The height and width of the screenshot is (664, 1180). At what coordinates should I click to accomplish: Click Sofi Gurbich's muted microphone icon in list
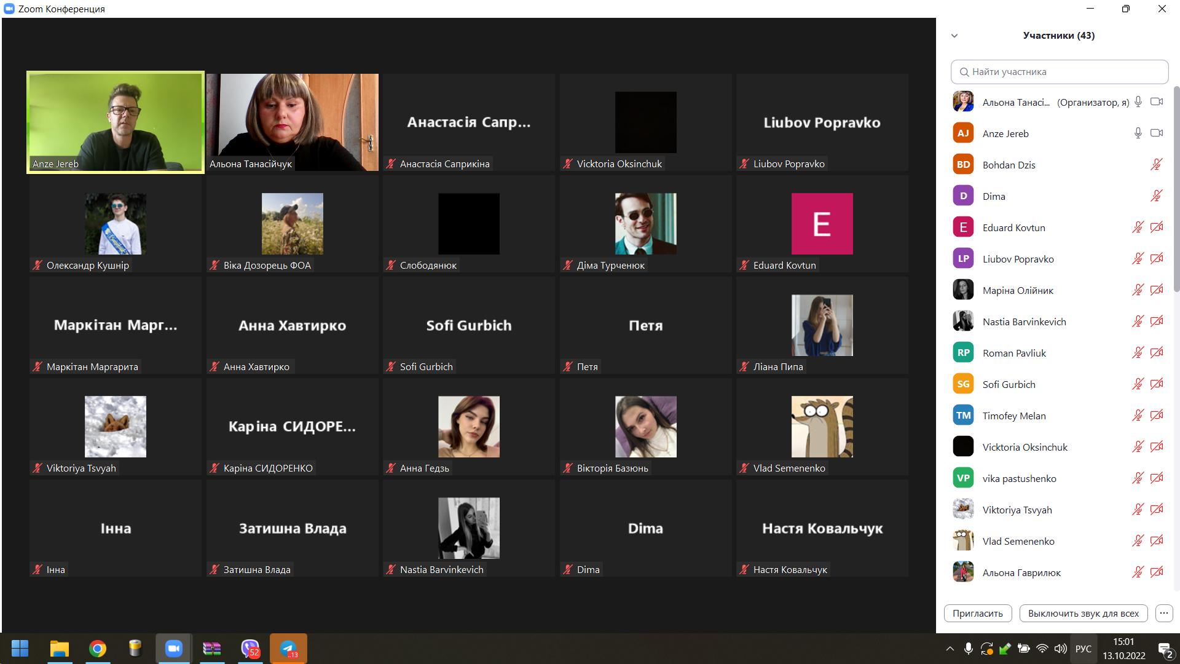pyautogui.click(x=1138, y=384)
